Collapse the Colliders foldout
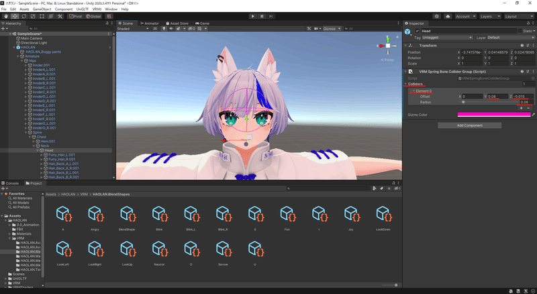This screenshot has width=537, height=294. tap(406, 84)
